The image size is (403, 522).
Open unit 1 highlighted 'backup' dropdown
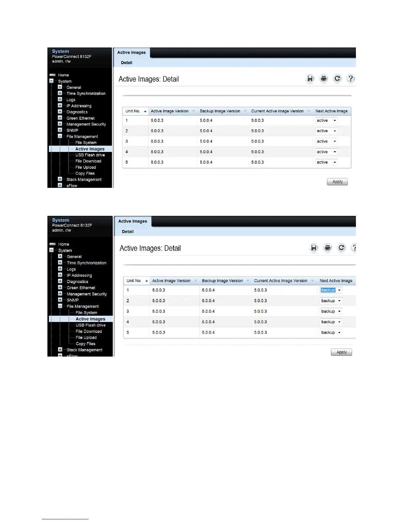[331, 290]
